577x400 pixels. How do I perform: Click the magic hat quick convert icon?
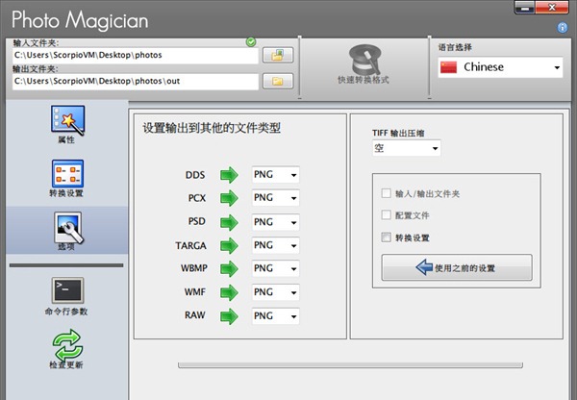click(x=364, y=60)
